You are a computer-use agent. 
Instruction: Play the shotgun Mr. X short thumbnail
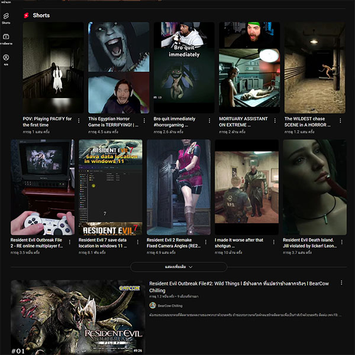(247, 187)
